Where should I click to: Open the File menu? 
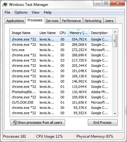(7, 12)
